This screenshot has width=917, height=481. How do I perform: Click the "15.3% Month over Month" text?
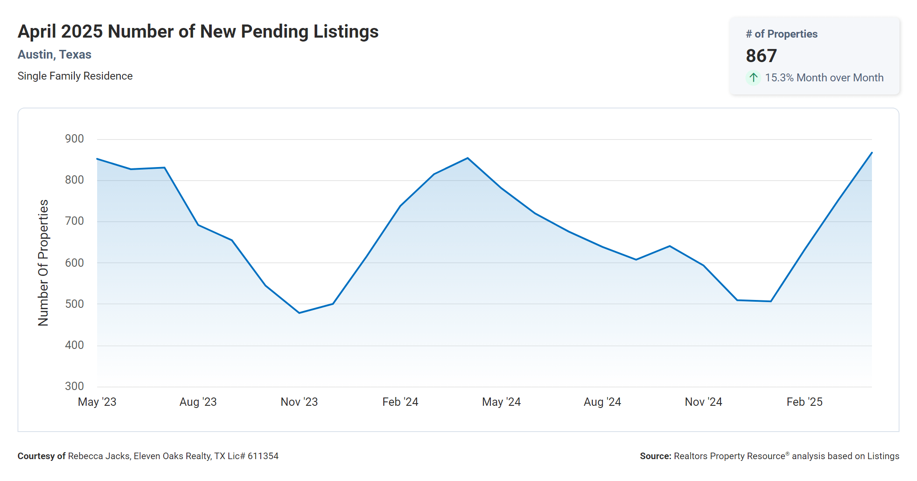pos(824,78)
